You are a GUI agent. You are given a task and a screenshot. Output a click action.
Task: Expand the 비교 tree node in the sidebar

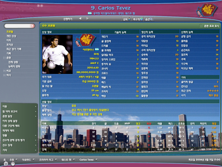[4, 70]
